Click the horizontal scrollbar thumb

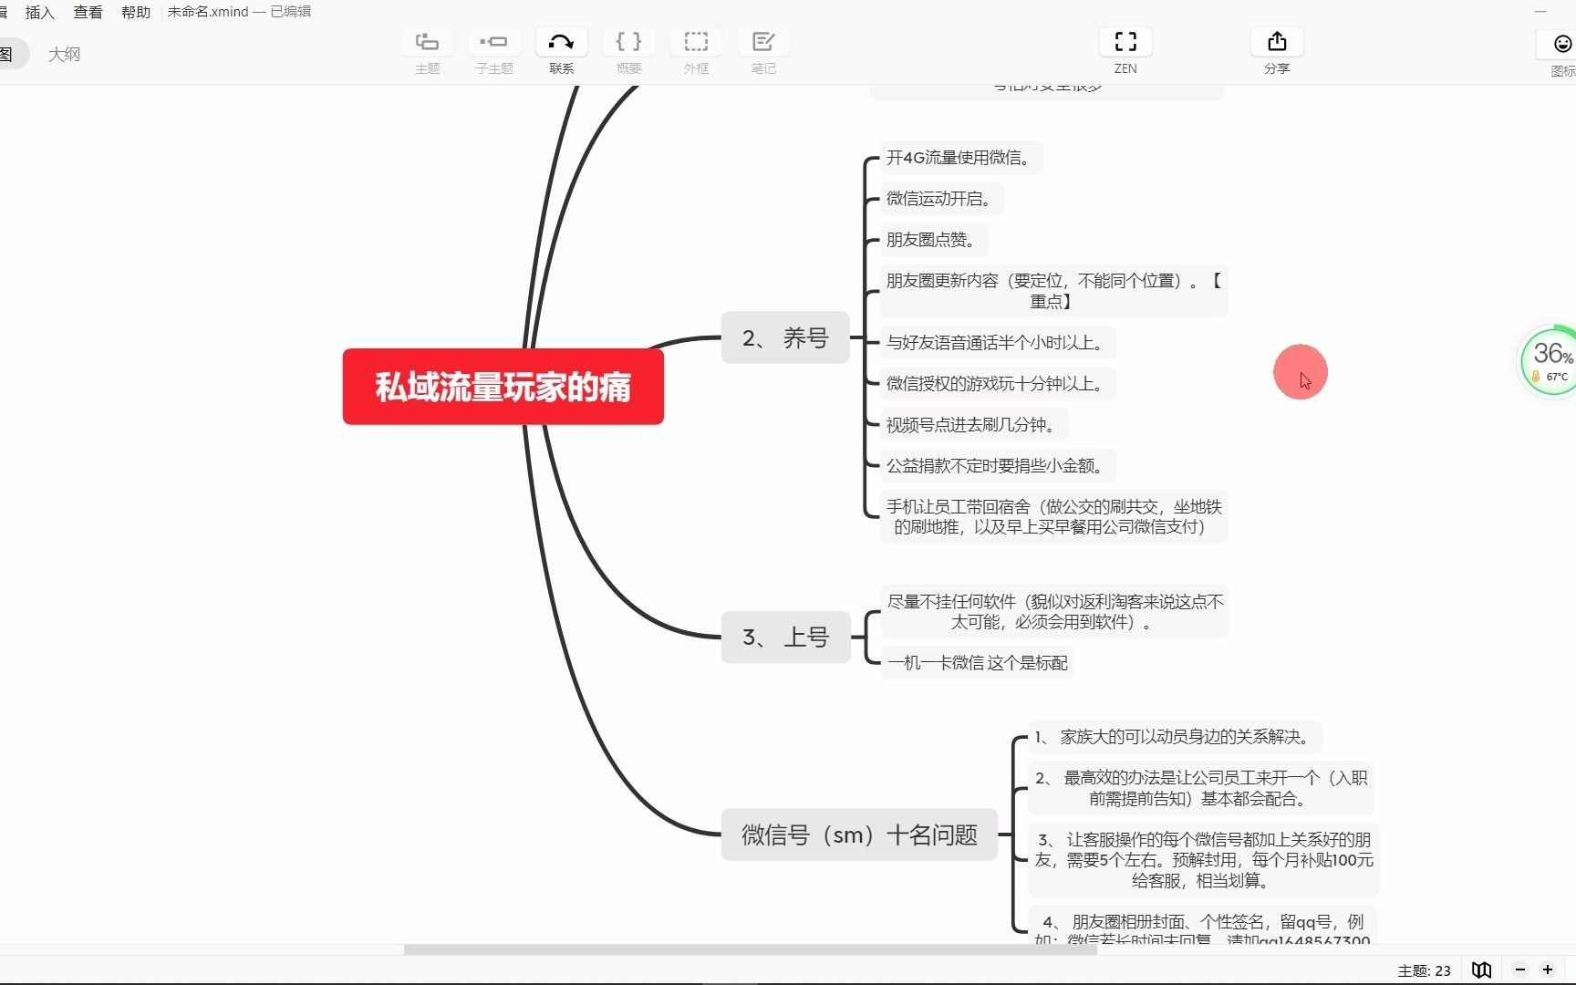[751, 949]
